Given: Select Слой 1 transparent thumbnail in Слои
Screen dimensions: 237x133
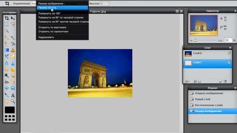Looking at the screenshot, I should click(188, 63).
